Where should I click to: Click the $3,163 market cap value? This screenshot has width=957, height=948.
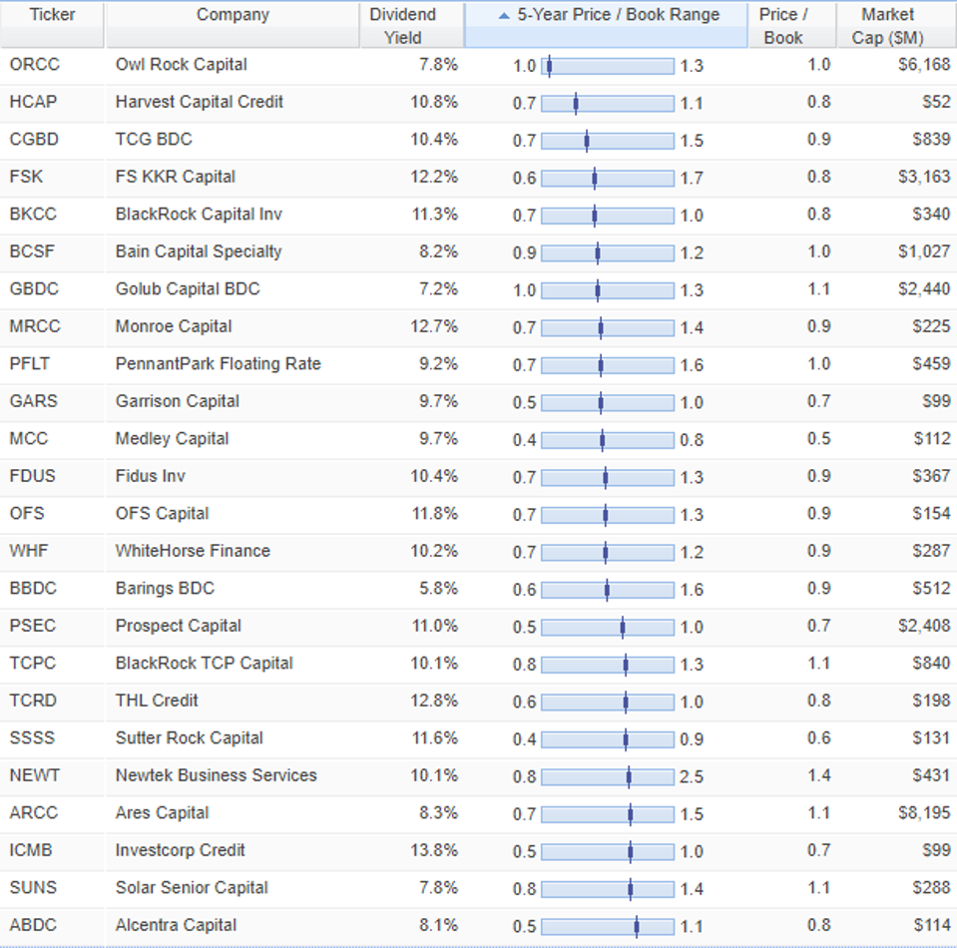[924, 177]
